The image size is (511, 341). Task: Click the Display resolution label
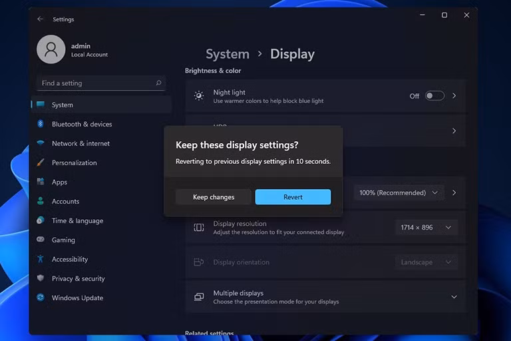click(x=240, y=224)
